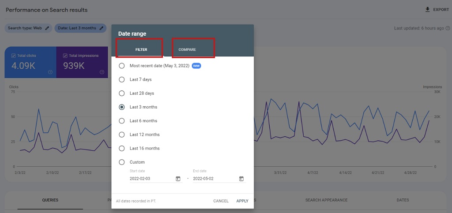Screen dimensions: 452x213
Task: Switch to the Filter tab
Action: pyautogui.click(x=141, y=49)
